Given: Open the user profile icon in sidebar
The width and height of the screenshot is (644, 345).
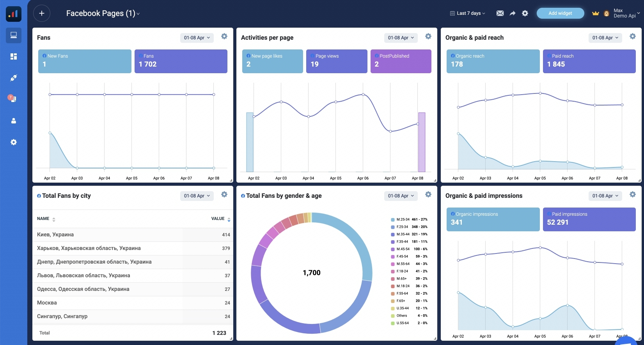Looking at the screenshot, I should click(14, 121).
